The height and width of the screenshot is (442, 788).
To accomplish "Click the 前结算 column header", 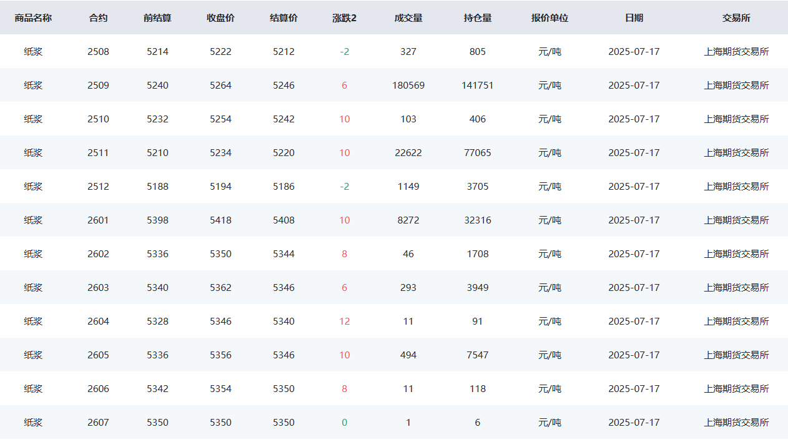I will [x=157, y=18].
